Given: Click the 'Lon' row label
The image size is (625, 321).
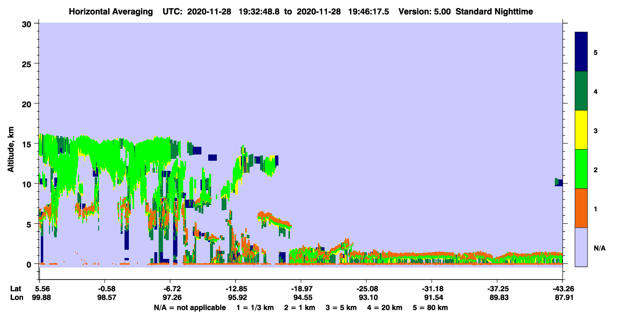Looking at the screenshot, I should coord(16,297).
